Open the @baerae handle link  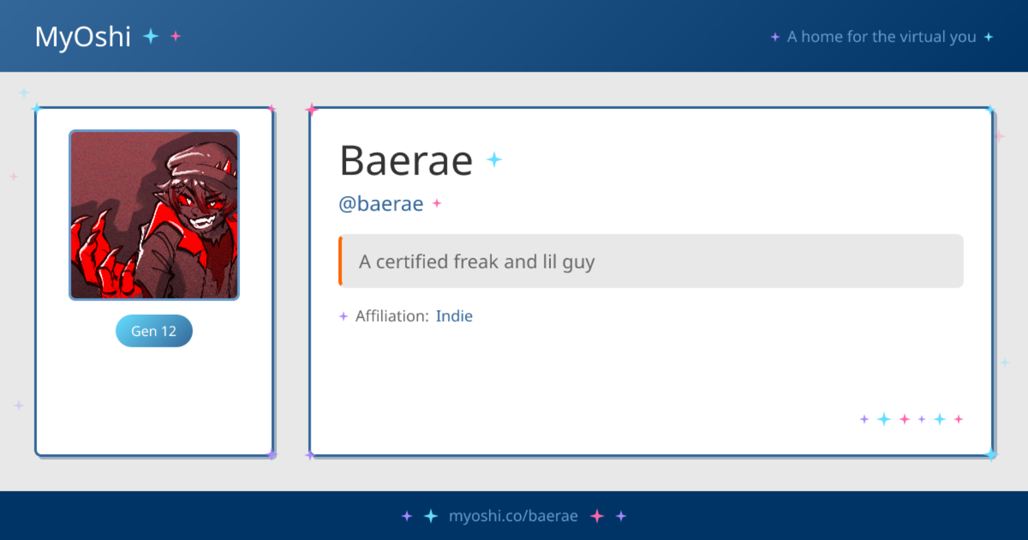pyautogui.click(x=381, y=204)
